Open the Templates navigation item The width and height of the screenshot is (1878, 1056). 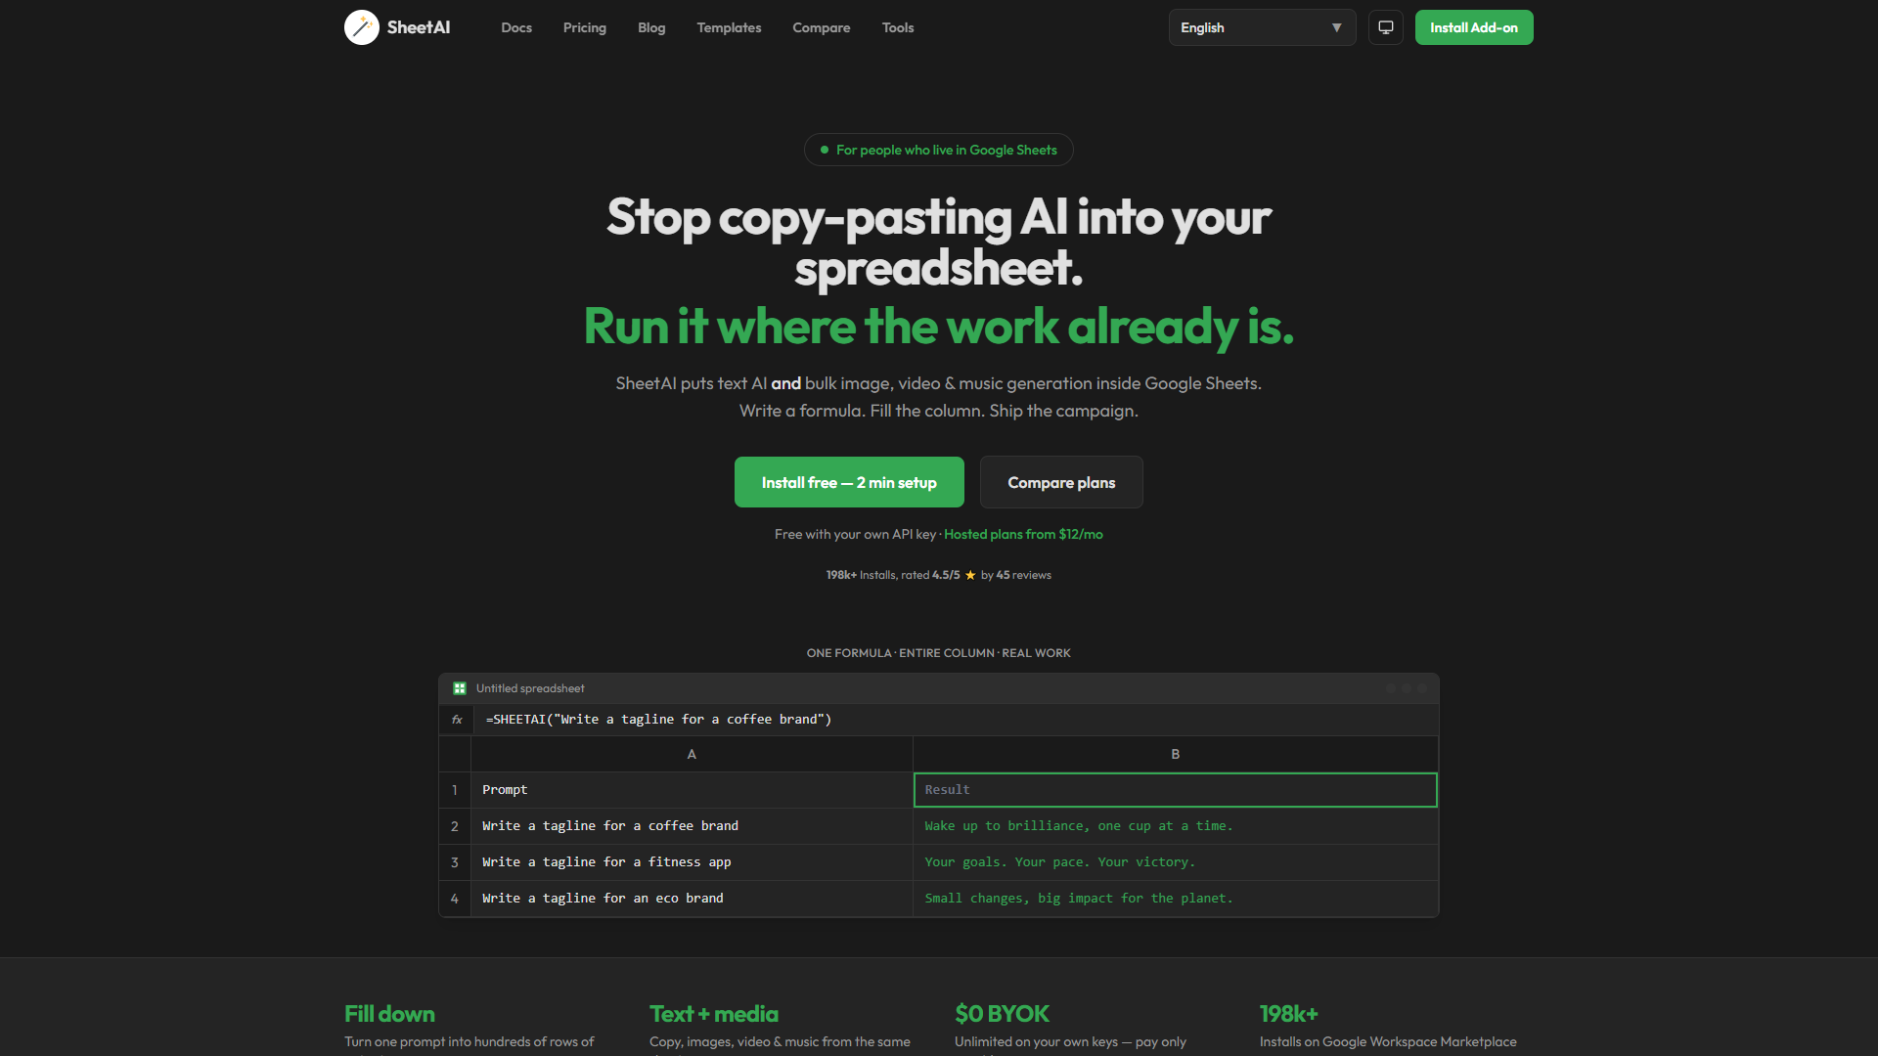tap(729, 27)
